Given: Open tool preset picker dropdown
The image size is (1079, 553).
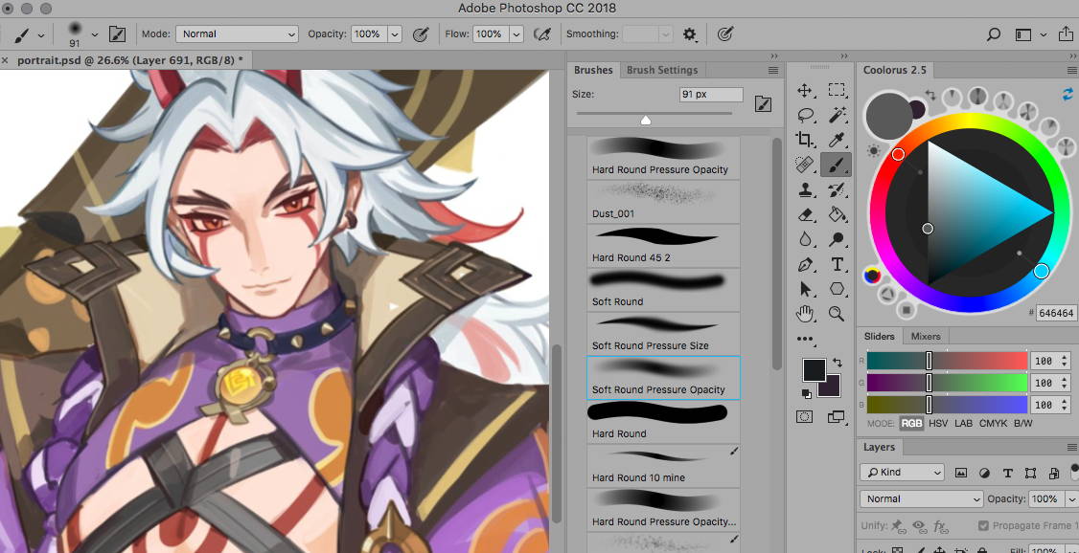Looking at the screenshot, I should (x=41, y=34).
